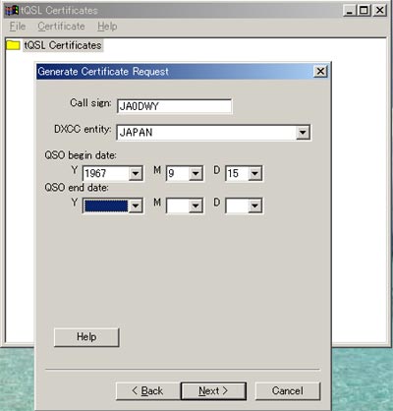The height and width of the screenshot is (411, 393).
Task: Open the File menu
Action: click(18, 27)
